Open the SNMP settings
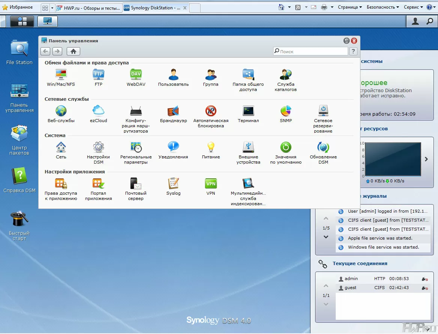The height and width of the screenshot is (334, 438). [286, 114]
